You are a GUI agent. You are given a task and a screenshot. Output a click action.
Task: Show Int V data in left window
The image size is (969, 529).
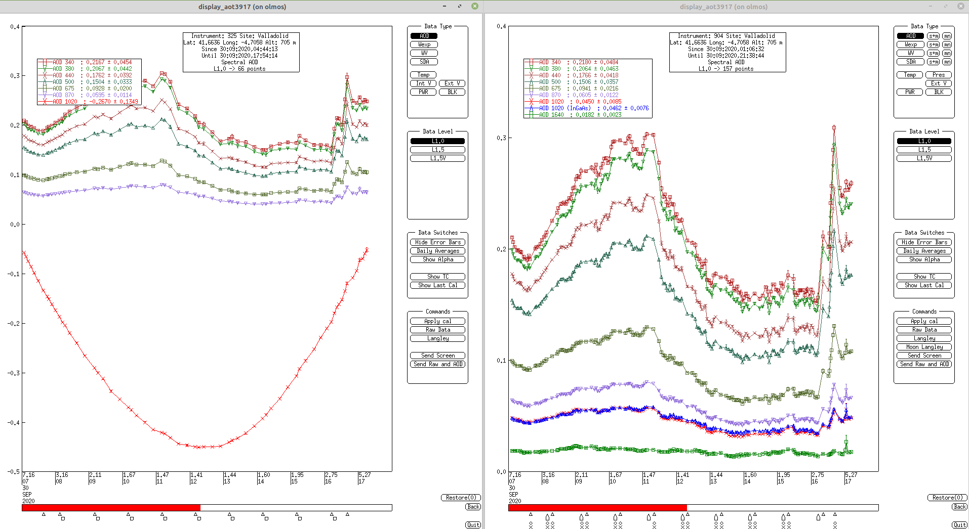tap(423, 83)
